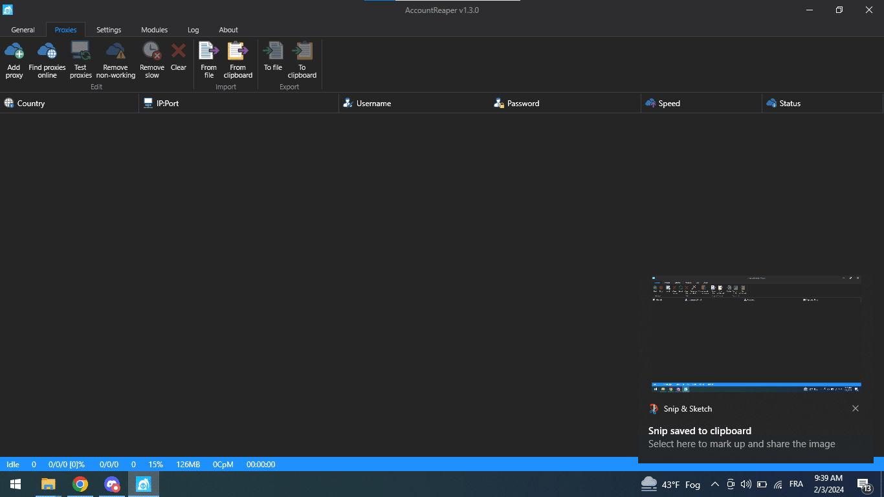Click the battery icon in the tray
884x497 pixels.
pyautogui.click(x=762, y=484)
